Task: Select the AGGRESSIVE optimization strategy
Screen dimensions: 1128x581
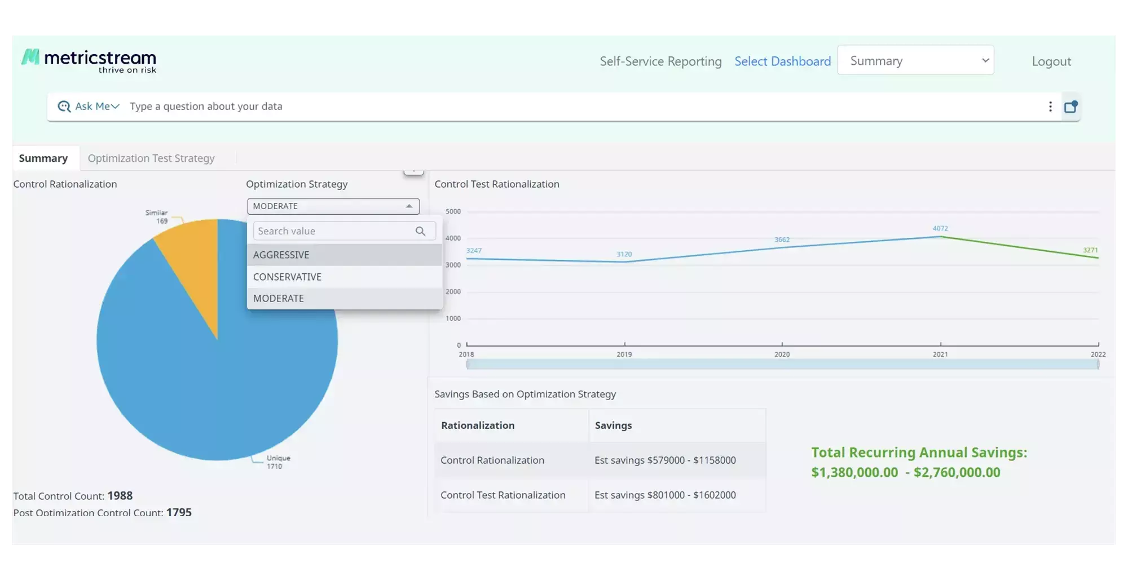Action: [x=281, y=255]
